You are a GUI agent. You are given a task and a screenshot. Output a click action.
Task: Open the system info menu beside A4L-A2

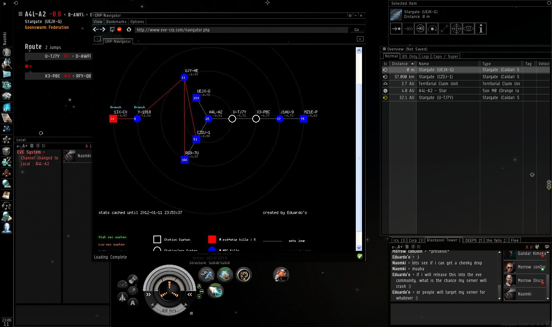(x=20, y=14)
